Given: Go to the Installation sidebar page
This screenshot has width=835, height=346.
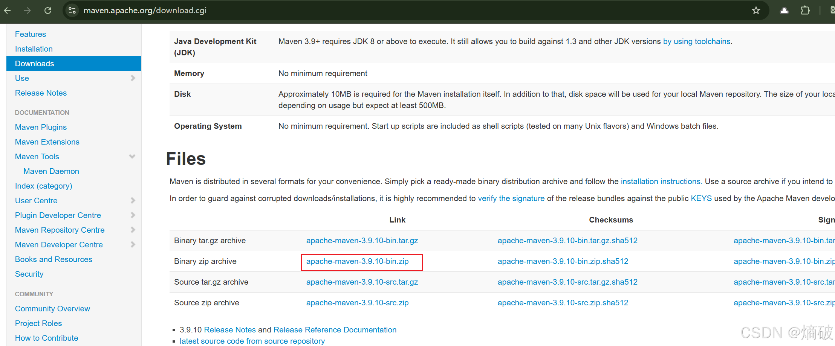Looking at the screenshot, I should click(34, 49).
